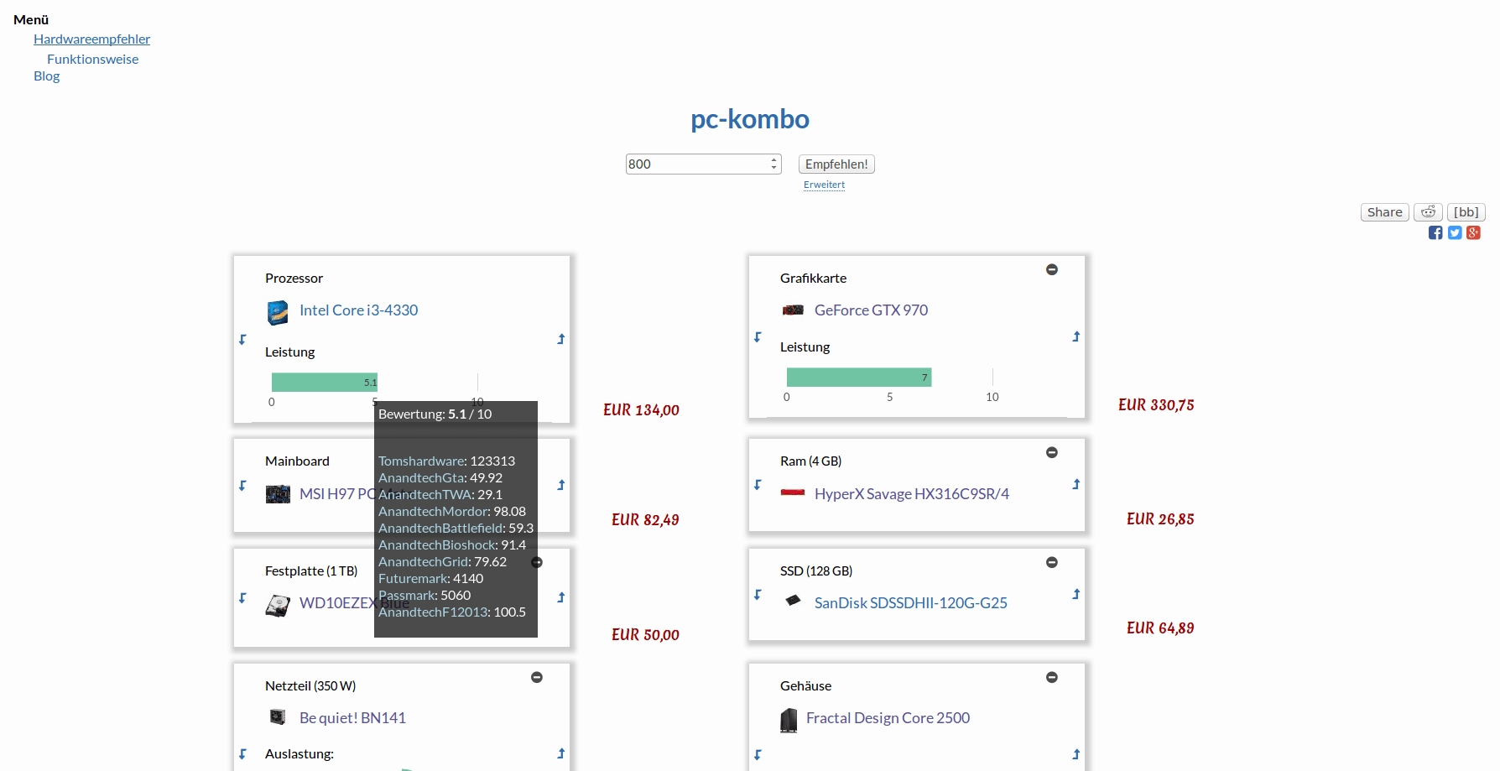Remove the Ram using its minus icon
This screenshot has width=1500, height=771.
pos(1052,452)
